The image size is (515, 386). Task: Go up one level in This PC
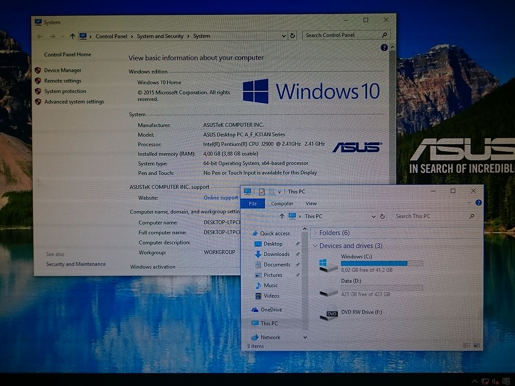click(x=282, y=216)
